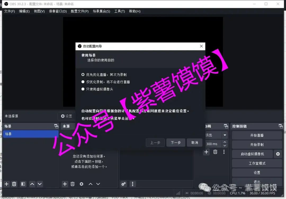The width and height of the screenshot is (286, 199).
Task: Select '优先优化直播，其次为录制' radio option
Action: coord(104,75)
